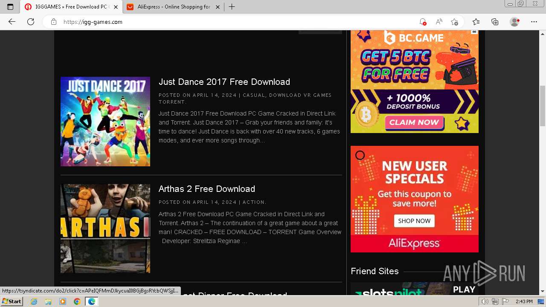The width and height of the screenshot is (546, 307).
Task: Open the CASUAL category link
Action: (x=254, y=95)
